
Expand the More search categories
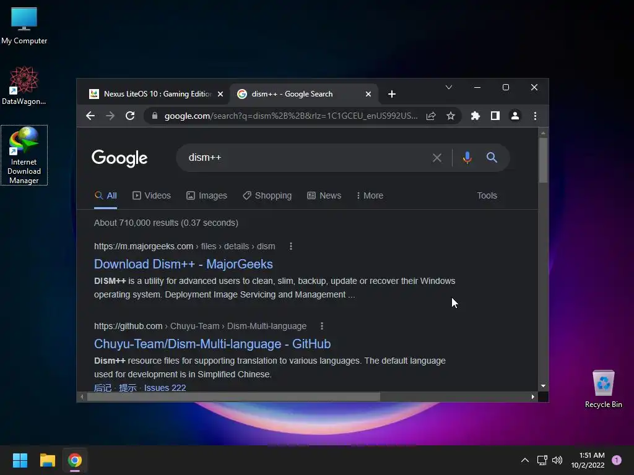point(370,196)
